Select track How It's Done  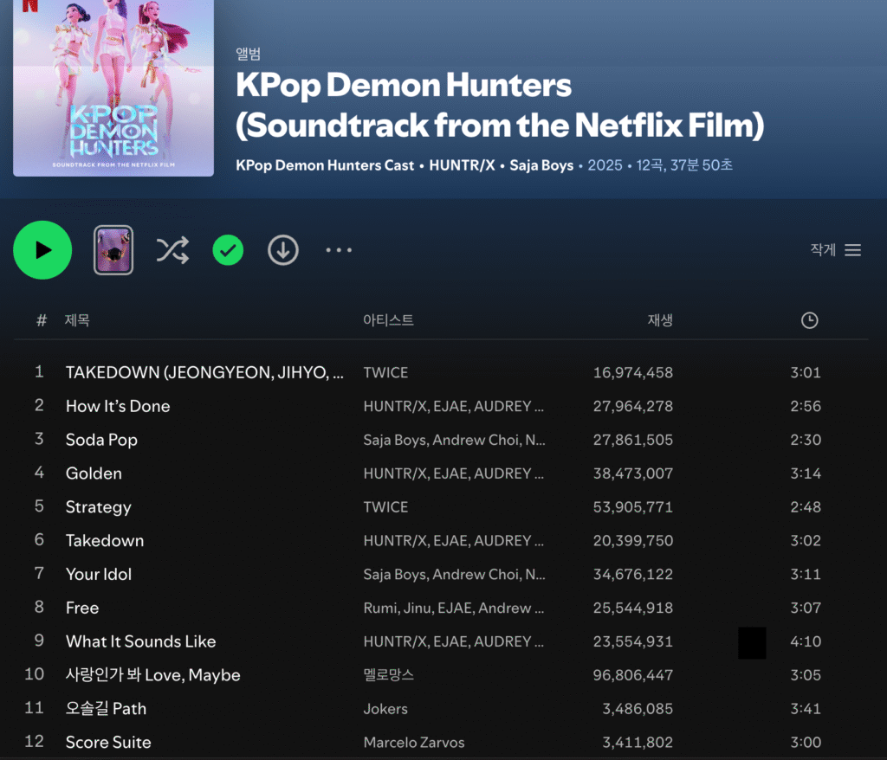click(x=118, y=406)
